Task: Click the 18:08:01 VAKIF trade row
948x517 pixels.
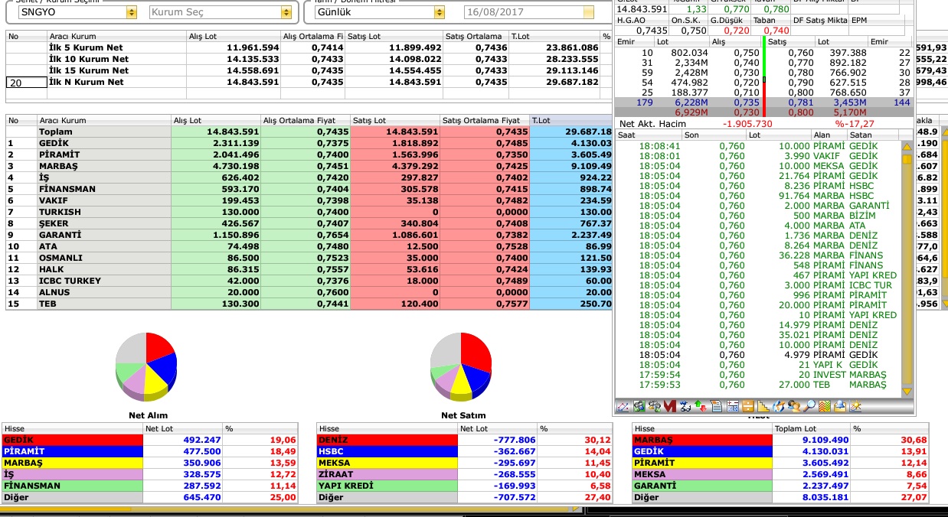Action: (x=758, y=155)
